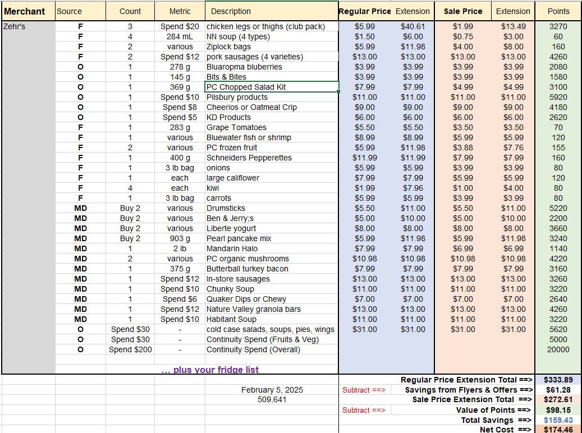Select the Spend $200 count cell
582x433 pixels.
(x=130, y=349)
